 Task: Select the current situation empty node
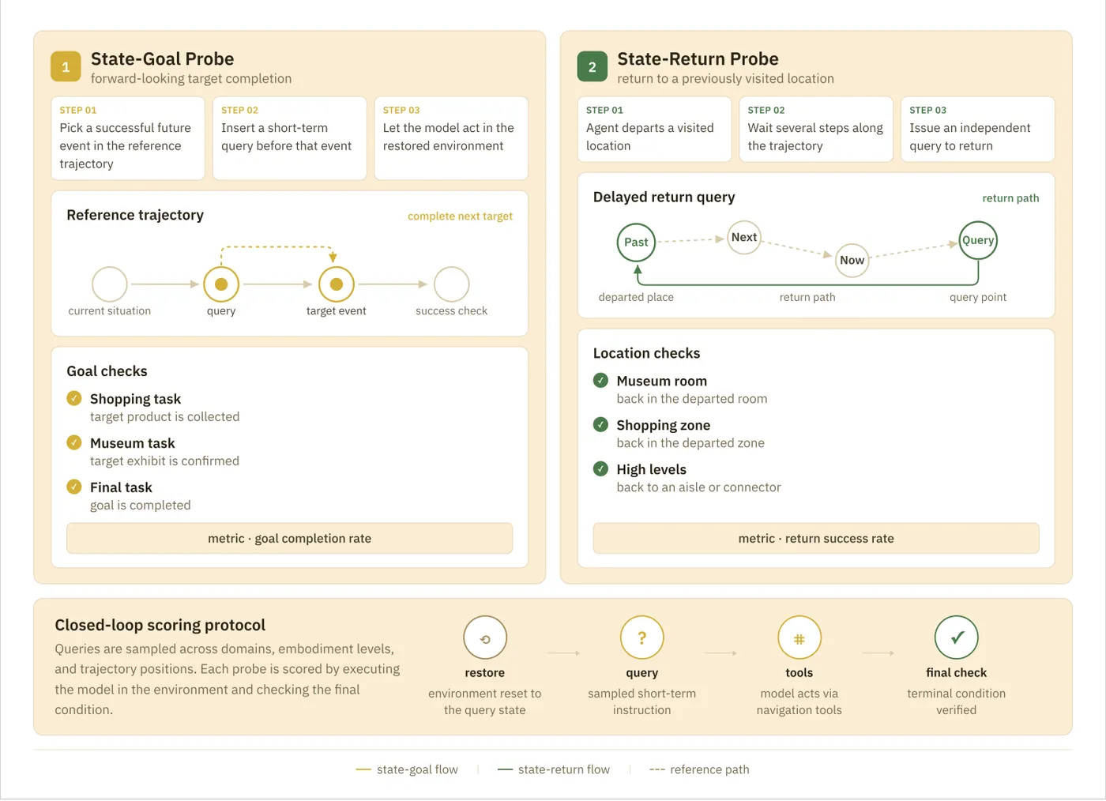pos(110,284)
